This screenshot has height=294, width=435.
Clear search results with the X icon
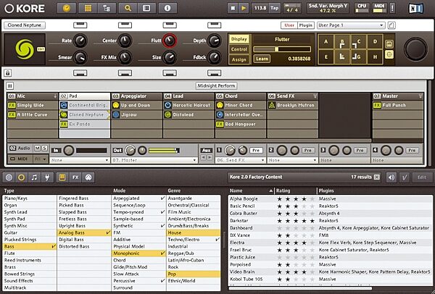[376, 177]
